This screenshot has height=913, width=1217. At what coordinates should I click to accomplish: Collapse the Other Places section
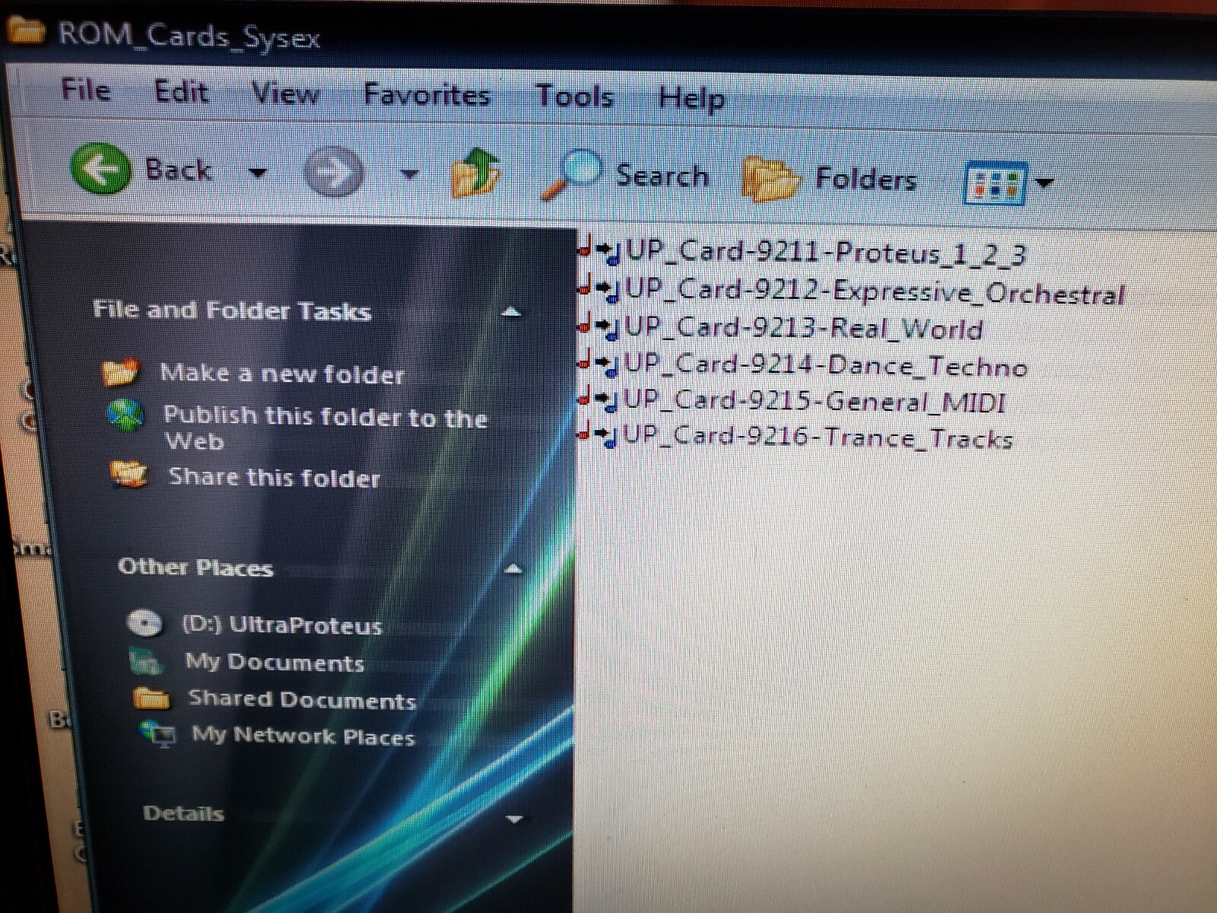pos(513,568)
